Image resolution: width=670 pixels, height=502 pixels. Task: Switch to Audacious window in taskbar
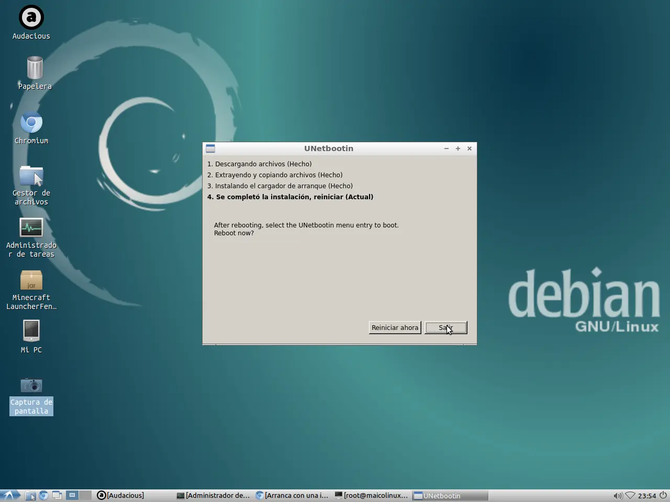click(x=134, y=495)
